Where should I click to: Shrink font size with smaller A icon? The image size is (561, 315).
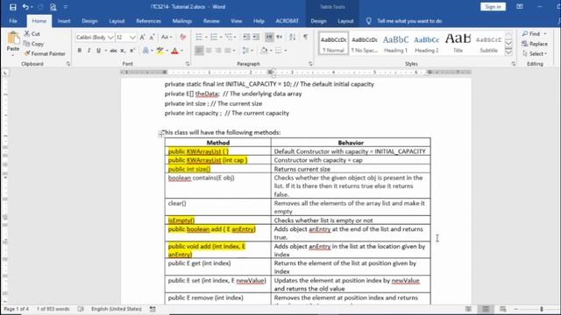[x=152, y=37]
